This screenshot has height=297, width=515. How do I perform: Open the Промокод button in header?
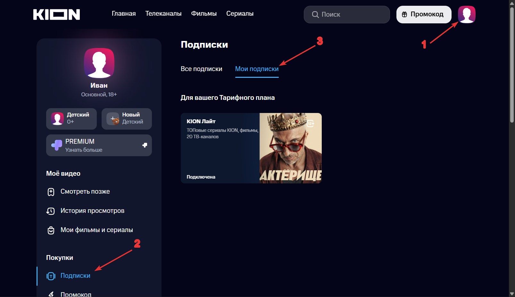pyautogui.click(x=424, y=14)
